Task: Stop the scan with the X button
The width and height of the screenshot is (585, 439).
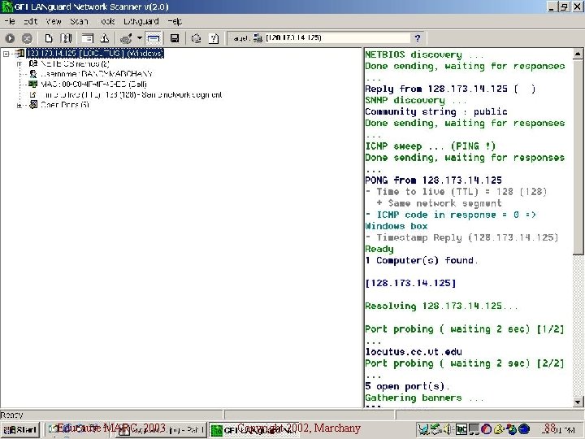Action: click(x=27, y=38)
